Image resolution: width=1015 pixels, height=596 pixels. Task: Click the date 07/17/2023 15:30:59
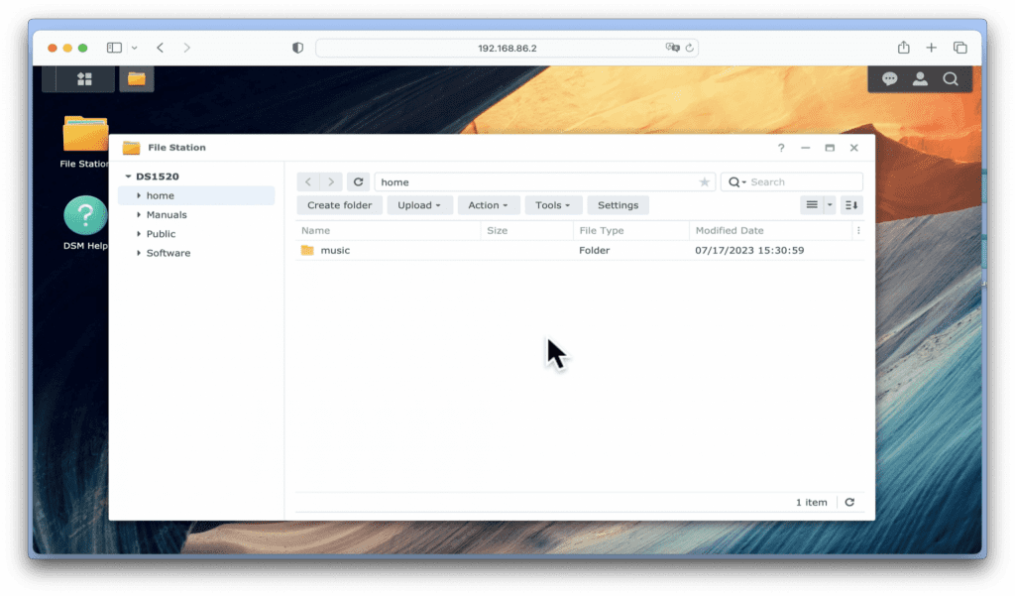point(749,250)
